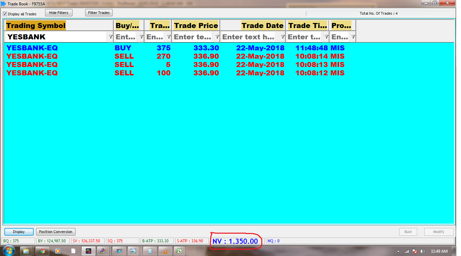Screen dimensions: 461x256
Task: Open the picture viewer taskbar icon
Action: point(134,251)
